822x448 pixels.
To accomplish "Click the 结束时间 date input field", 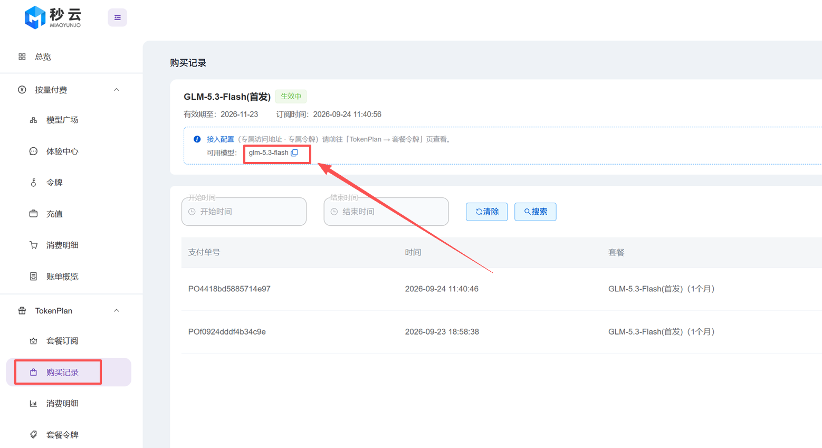I will pos(386,212).
